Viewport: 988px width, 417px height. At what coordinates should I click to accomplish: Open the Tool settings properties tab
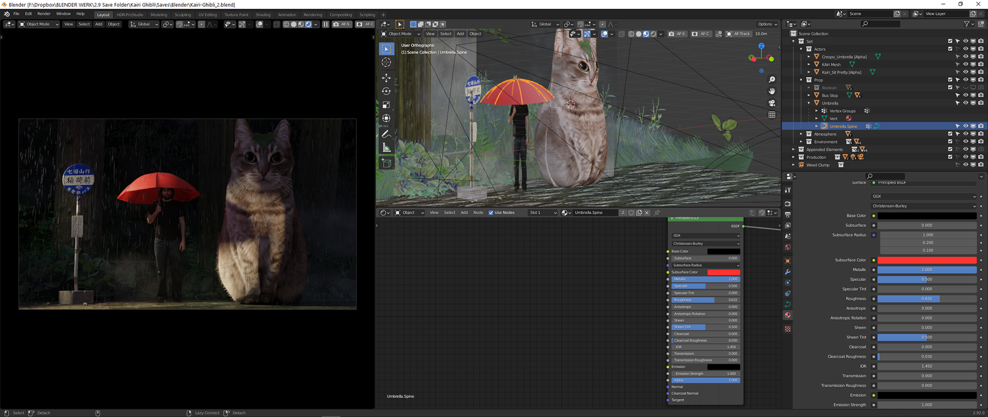pos(787,190)
